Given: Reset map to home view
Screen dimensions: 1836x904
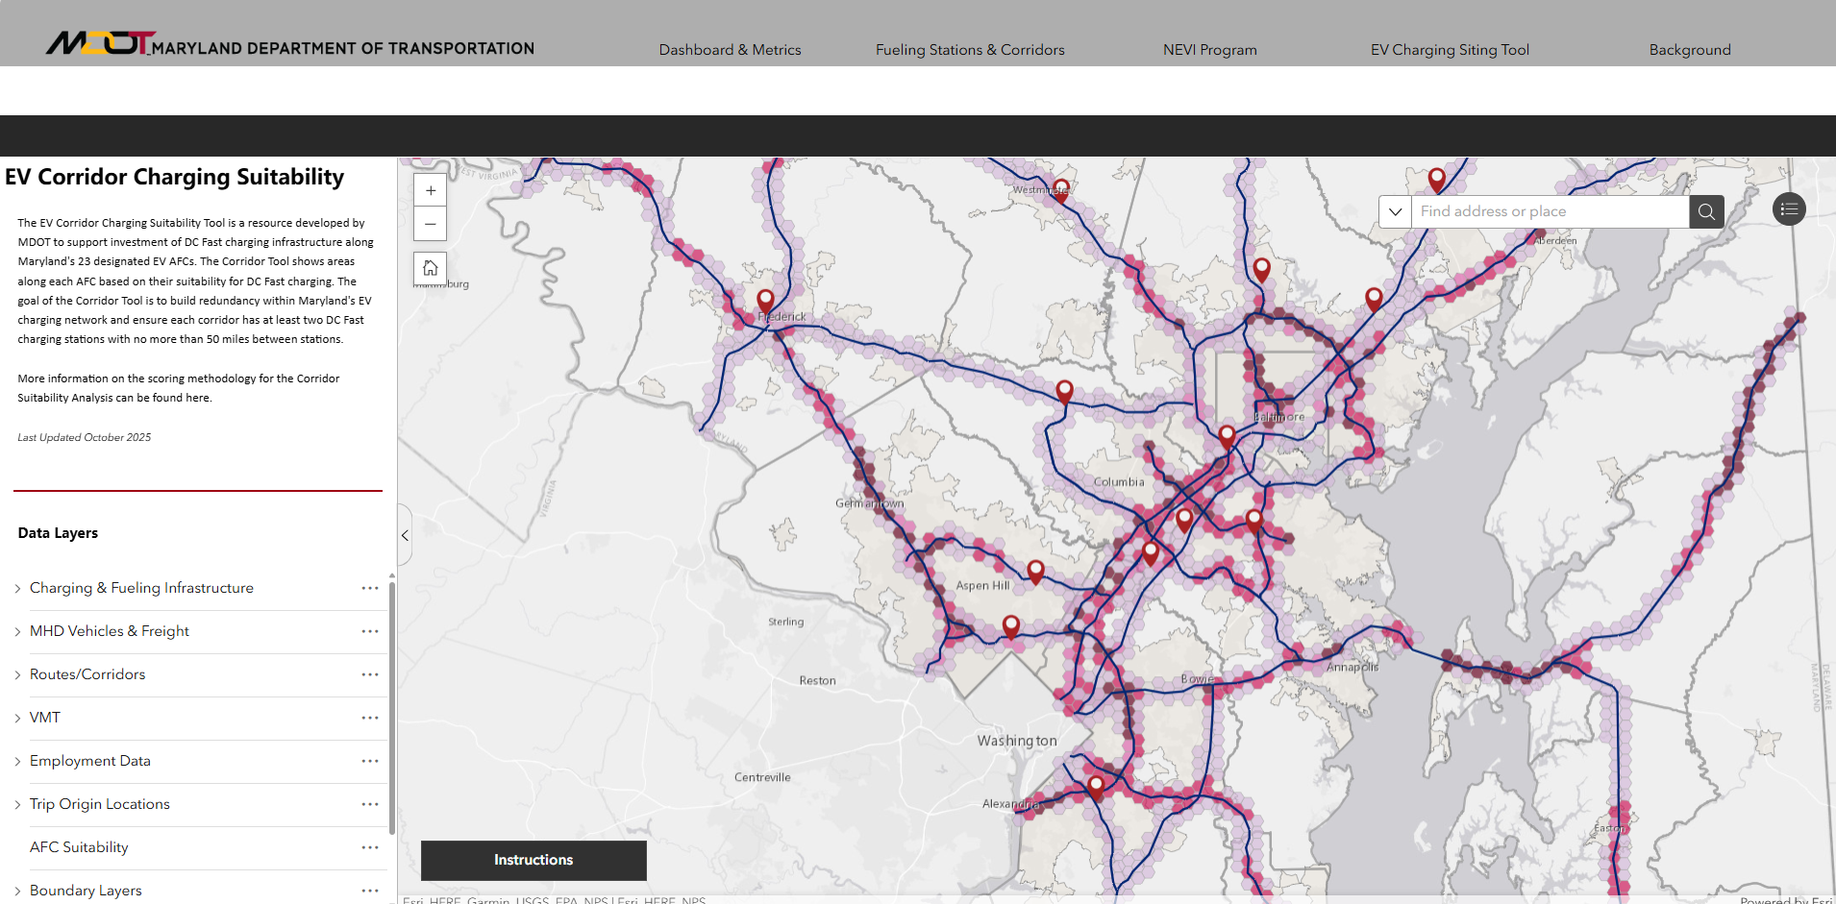Looking at the screenshot, I should click(430, 268).
